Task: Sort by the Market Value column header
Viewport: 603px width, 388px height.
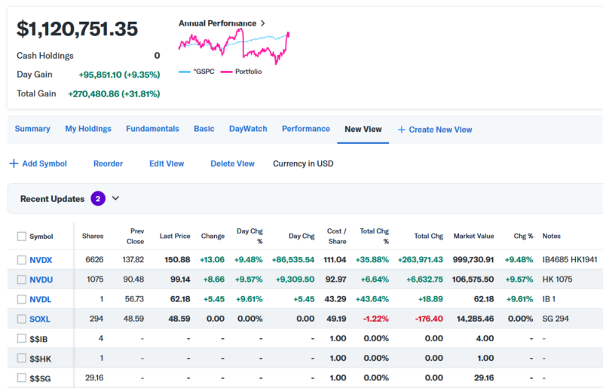Action: (473, 236)
